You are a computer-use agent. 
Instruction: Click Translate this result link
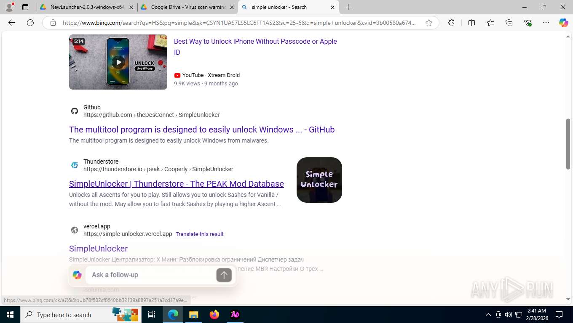pos(199,234)
